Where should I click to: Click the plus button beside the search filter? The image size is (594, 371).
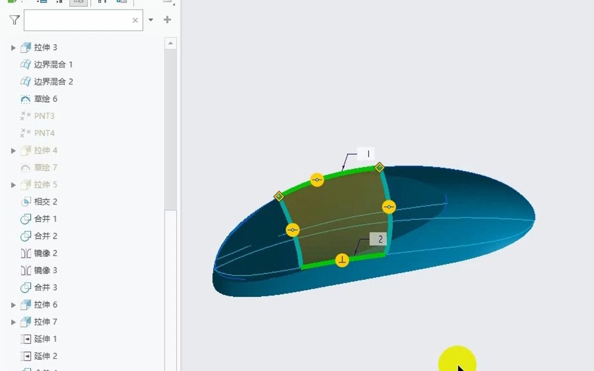167,20
